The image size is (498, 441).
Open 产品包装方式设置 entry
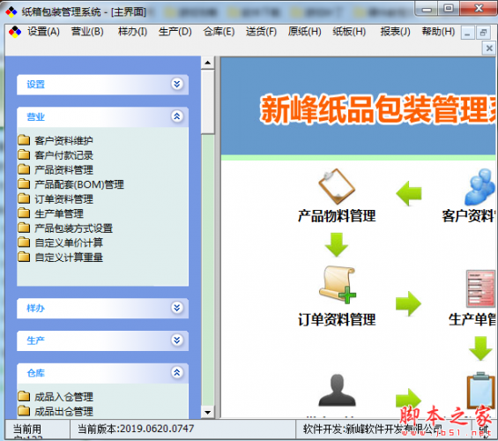pos(73,228)
